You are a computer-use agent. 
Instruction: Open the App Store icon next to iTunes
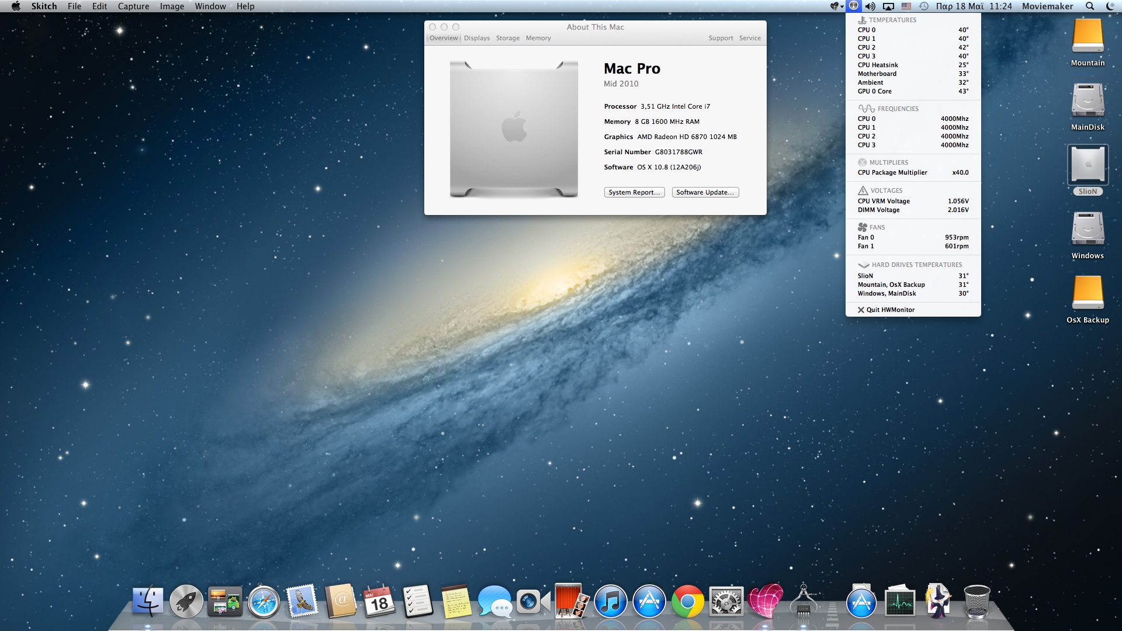(x=649, y=601)
